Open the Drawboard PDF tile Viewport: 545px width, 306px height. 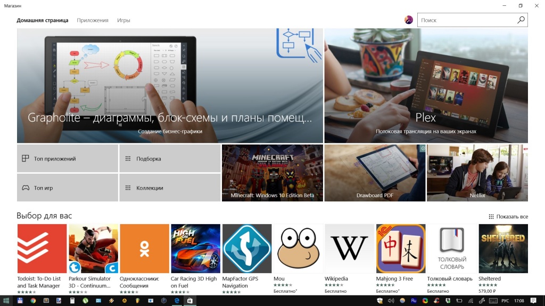(375, 173)
